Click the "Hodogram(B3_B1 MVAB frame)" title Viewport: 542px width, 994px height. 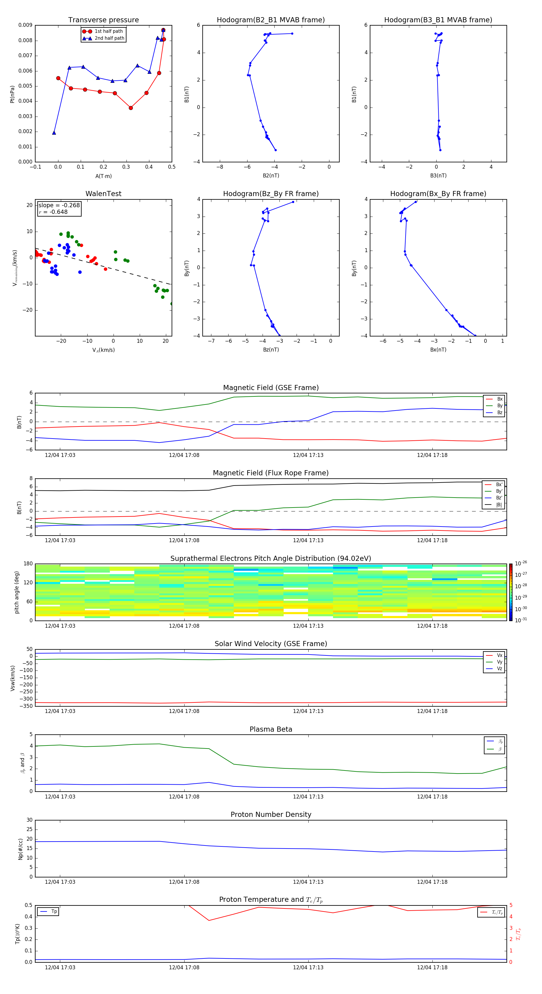(x=438, y=20)
